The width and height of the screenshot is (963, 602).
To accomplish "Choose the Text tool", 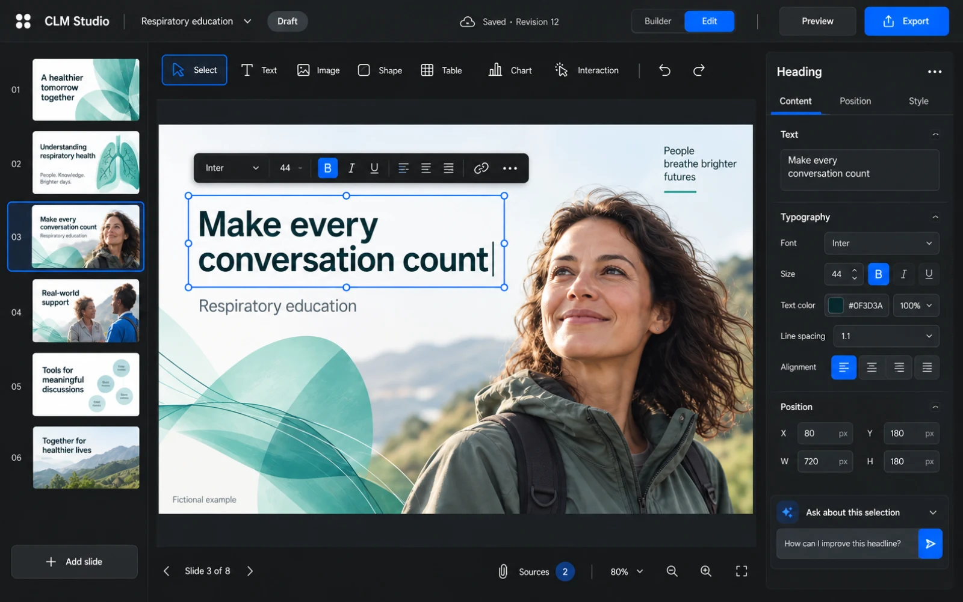I will 259,70.
